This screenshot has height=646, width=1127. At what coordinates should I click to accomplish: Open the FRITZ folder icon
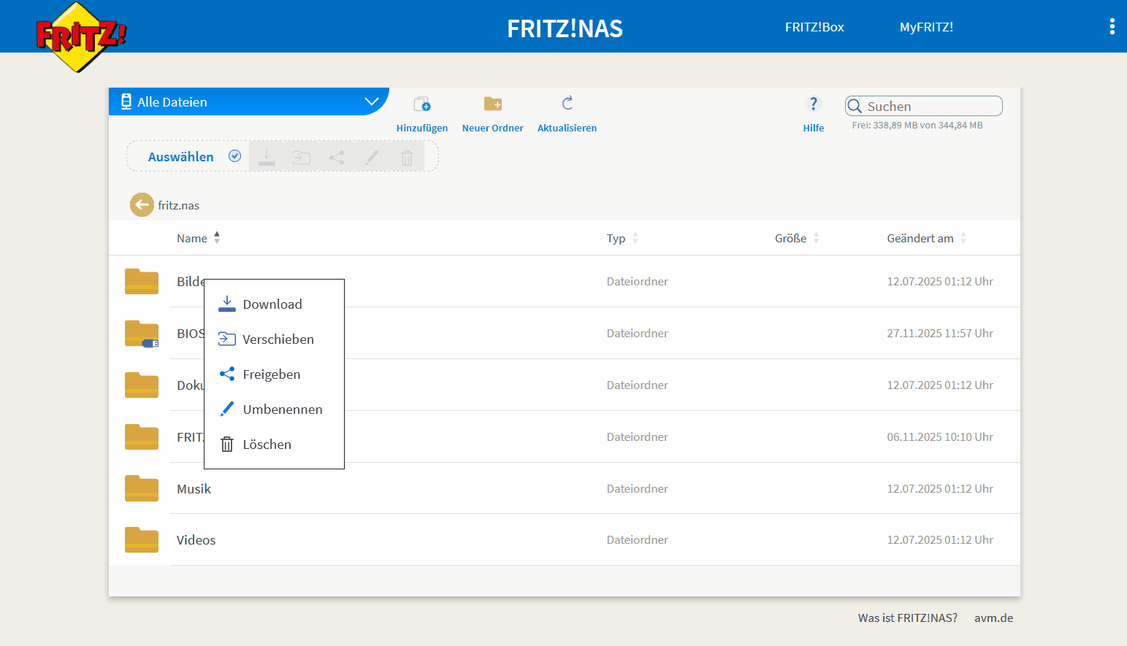[142, 437]
